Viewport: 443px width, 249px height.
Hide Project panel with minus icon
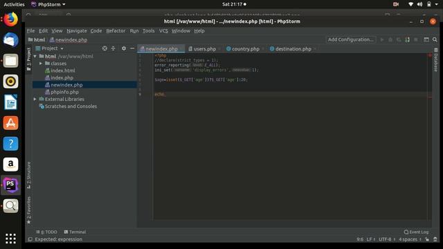point(132,48)
